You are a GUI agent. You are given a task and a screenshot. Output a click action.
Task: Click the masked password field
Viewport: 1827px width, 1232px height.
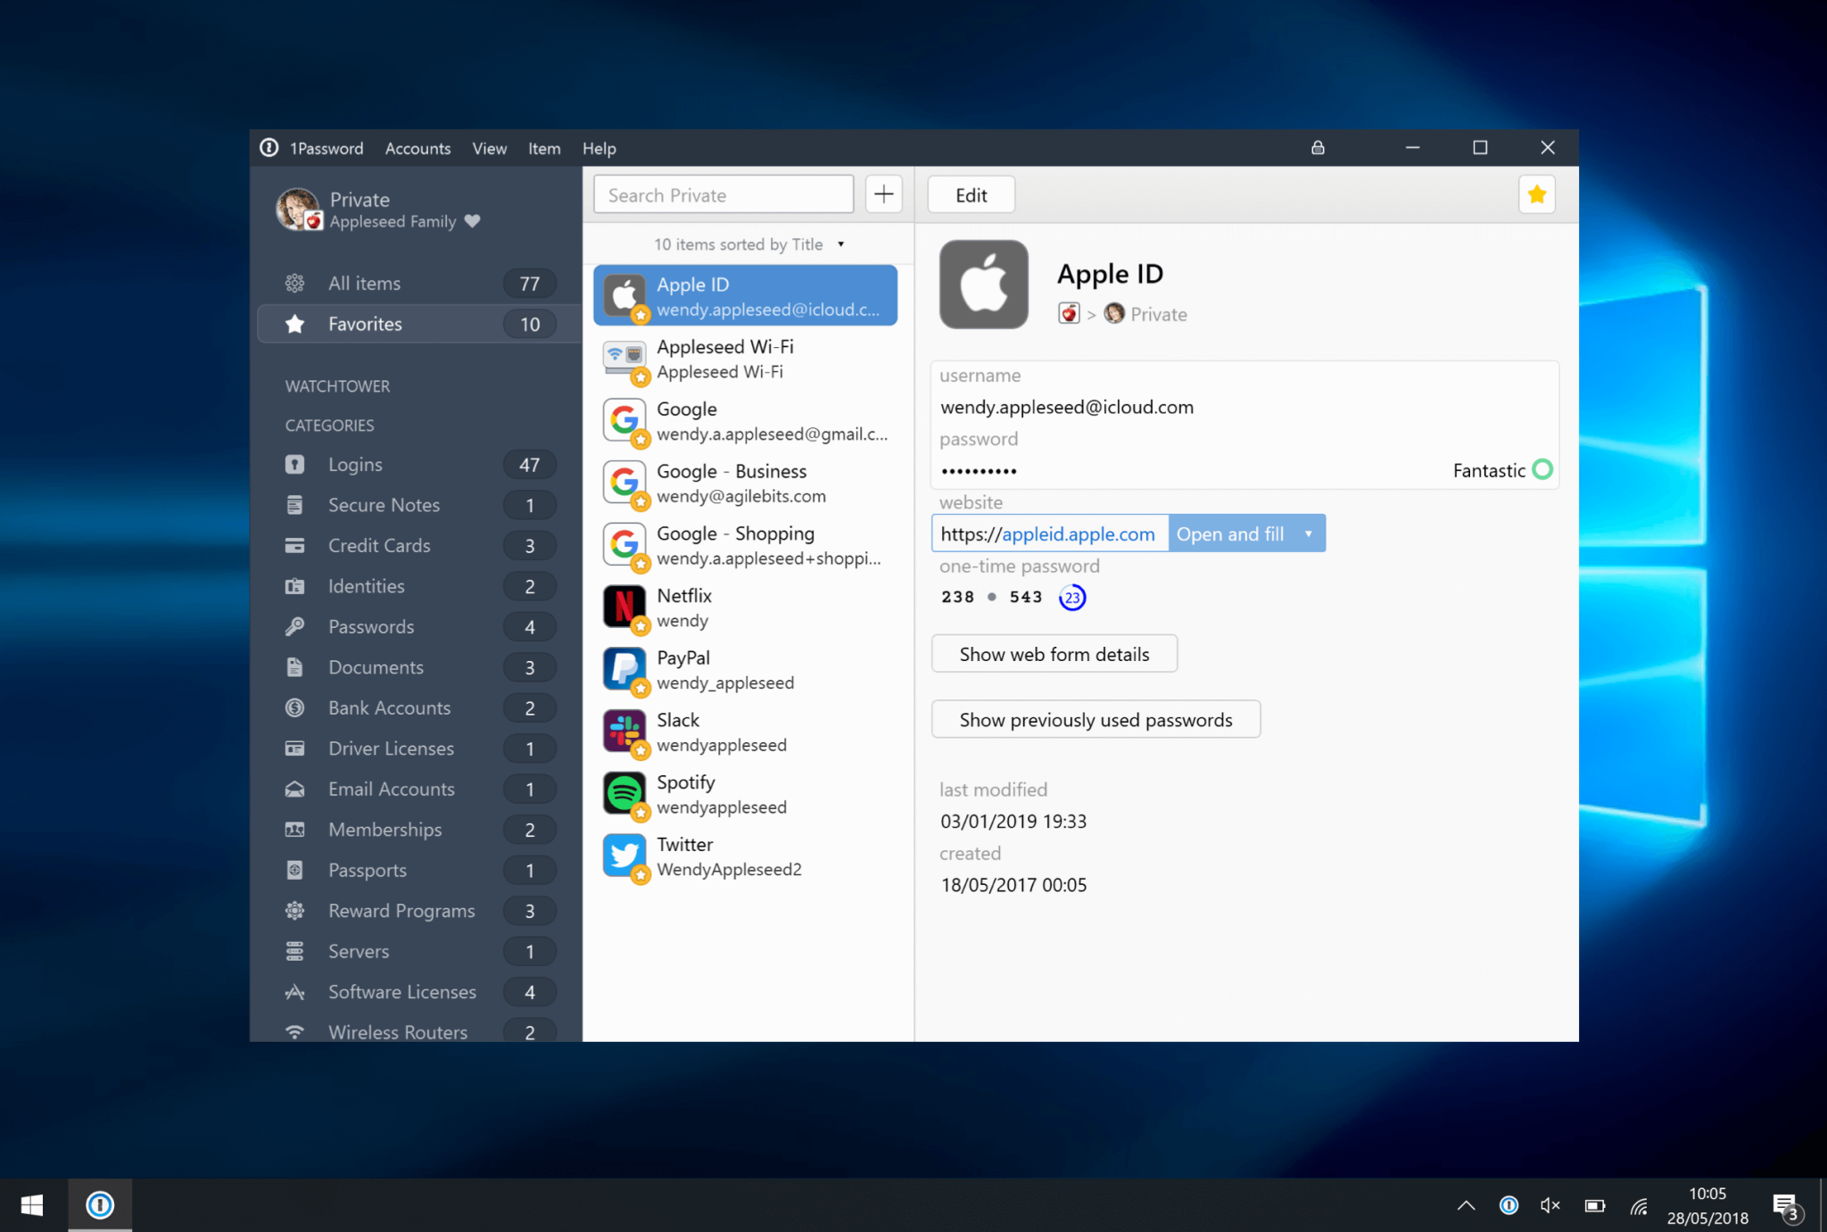(979, 470)
